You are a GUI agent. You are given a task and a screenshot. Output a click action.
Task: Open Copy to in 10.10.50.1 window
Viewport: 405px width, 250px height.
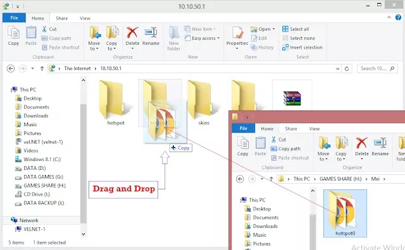pos(112,38)
